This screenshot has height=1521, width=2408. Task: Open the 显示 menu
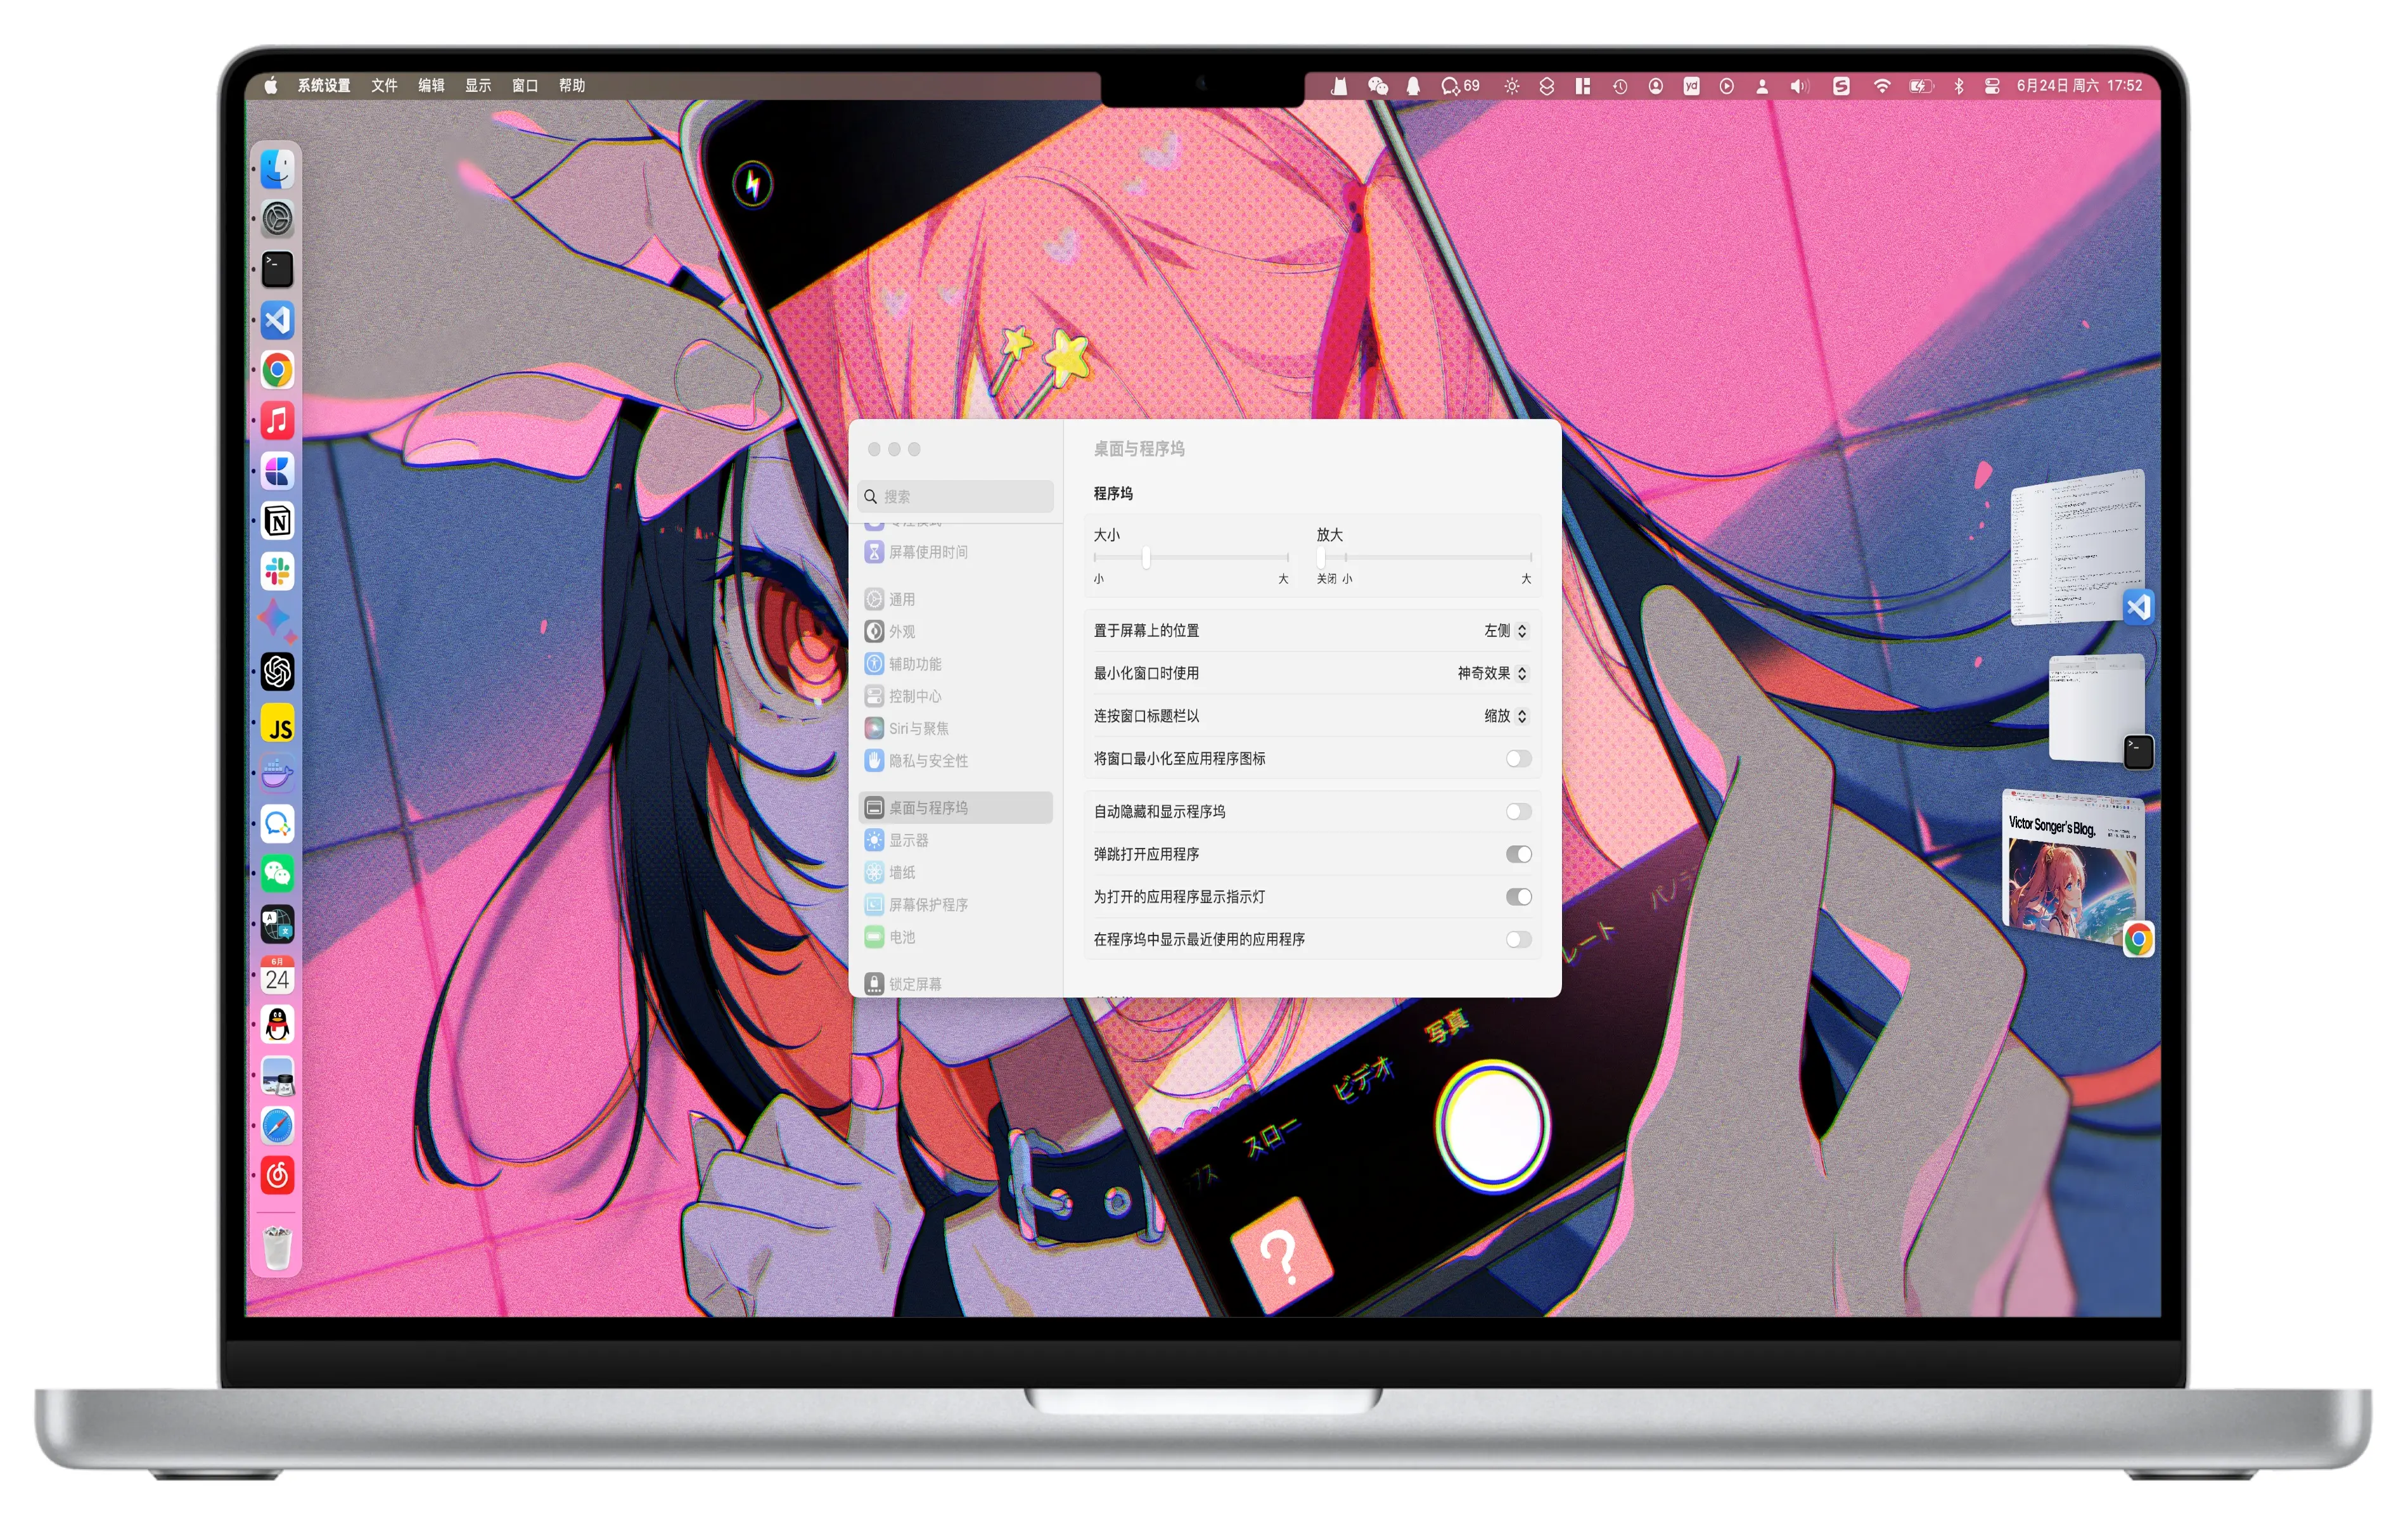click(478, 86)
